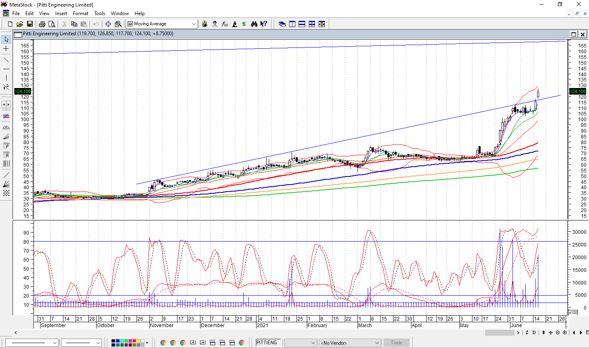Screen dimensions: 589x348
Task: Click the greyed Trade button
Action: [x=396, y=343]
